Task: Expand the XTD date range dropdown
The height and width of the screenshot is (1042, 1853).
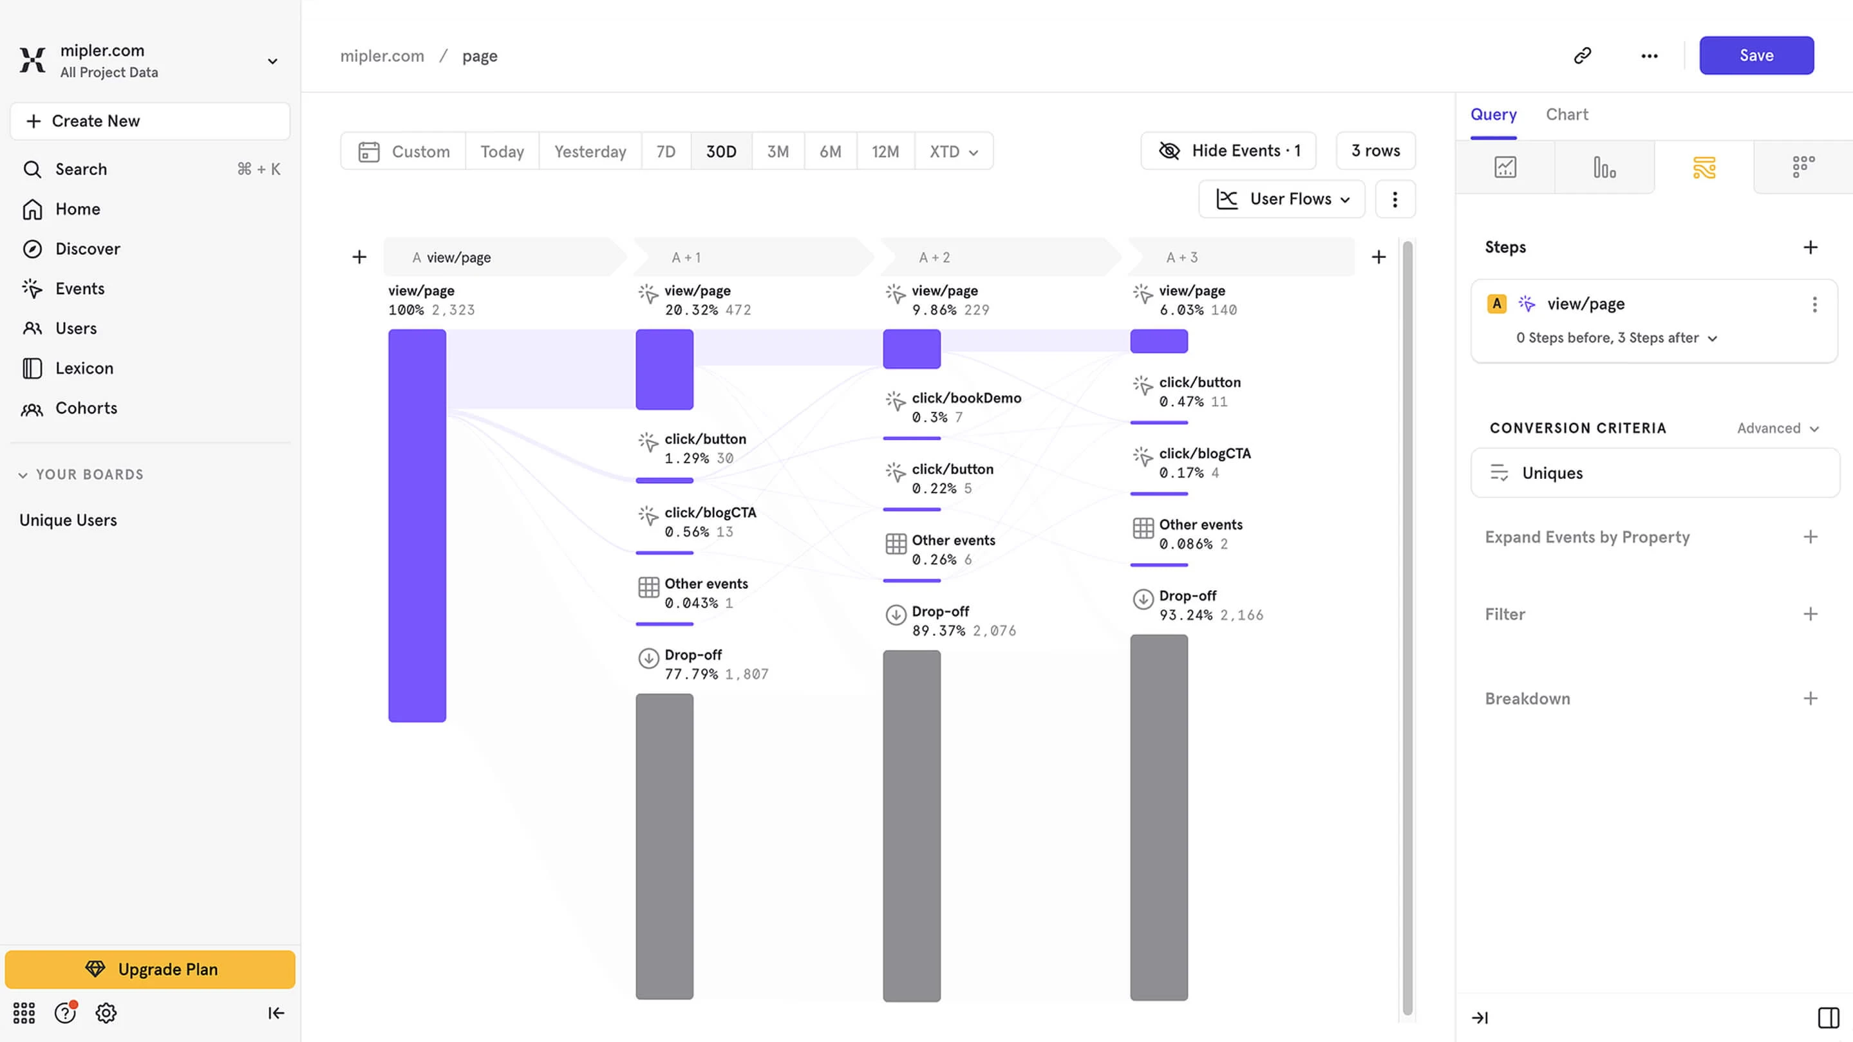Action: coord(953,152)
